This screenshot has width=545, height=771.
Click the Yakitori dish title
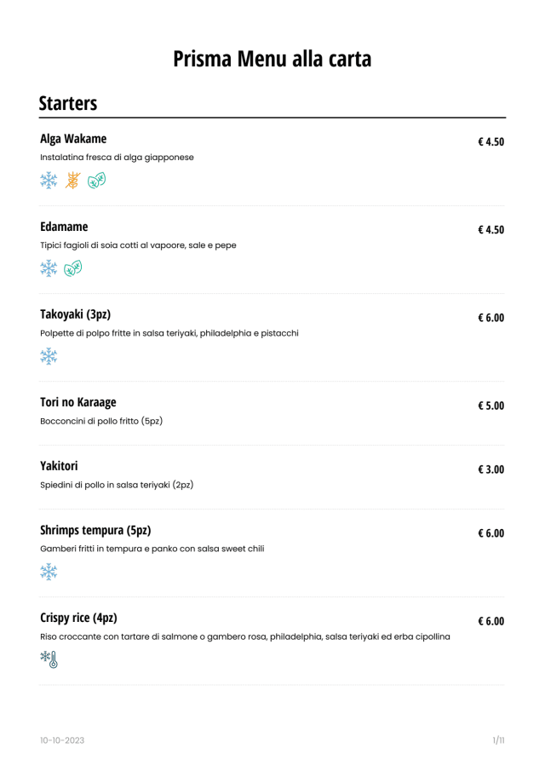[x=59, y=466]
